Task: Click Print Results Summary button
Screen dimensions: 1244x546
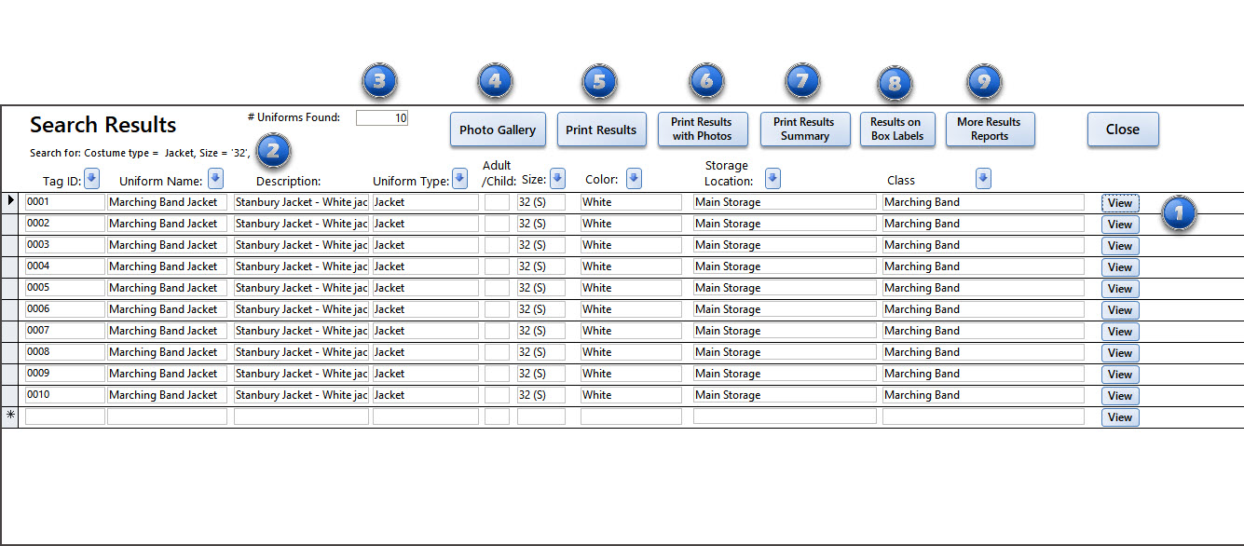Action: pos(804,130)
